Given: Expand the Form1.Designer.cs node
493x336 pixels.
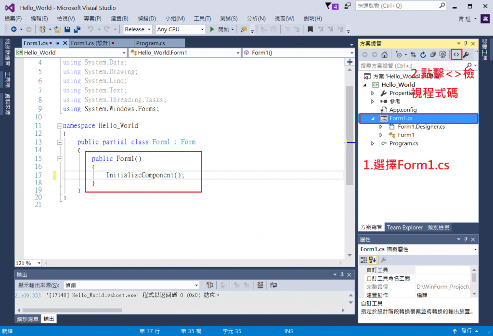Looking at the screenshot, I should click(381, 127).
